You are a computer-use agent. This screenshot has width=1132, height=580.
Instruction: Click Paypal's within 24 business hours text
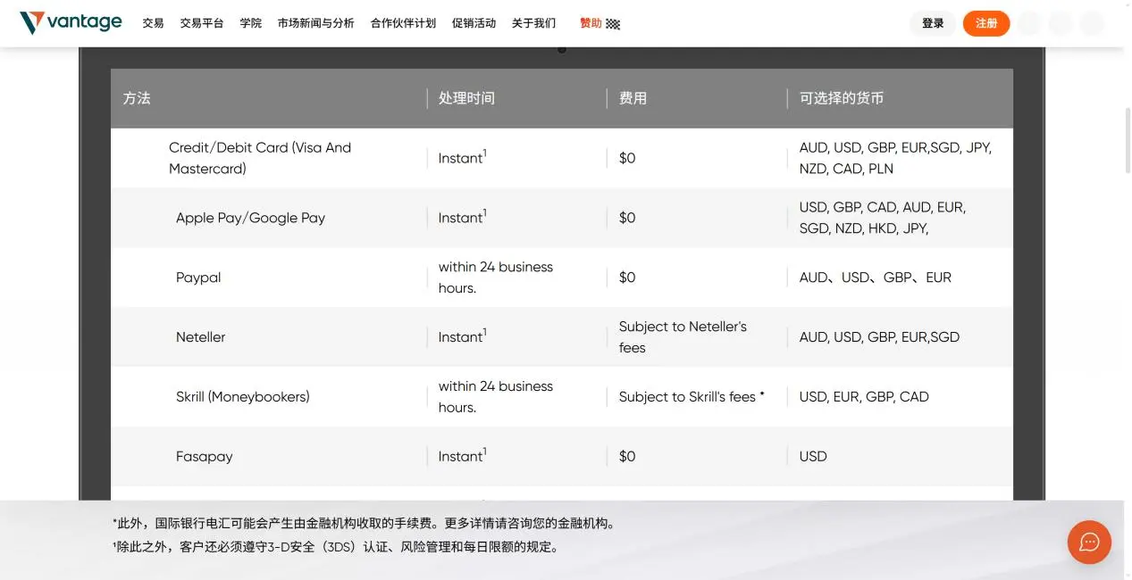coord(496,278)
